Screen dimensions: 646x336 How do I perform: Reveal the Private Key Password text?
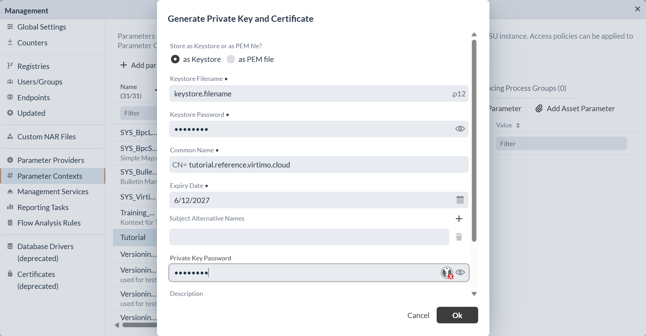460,272
